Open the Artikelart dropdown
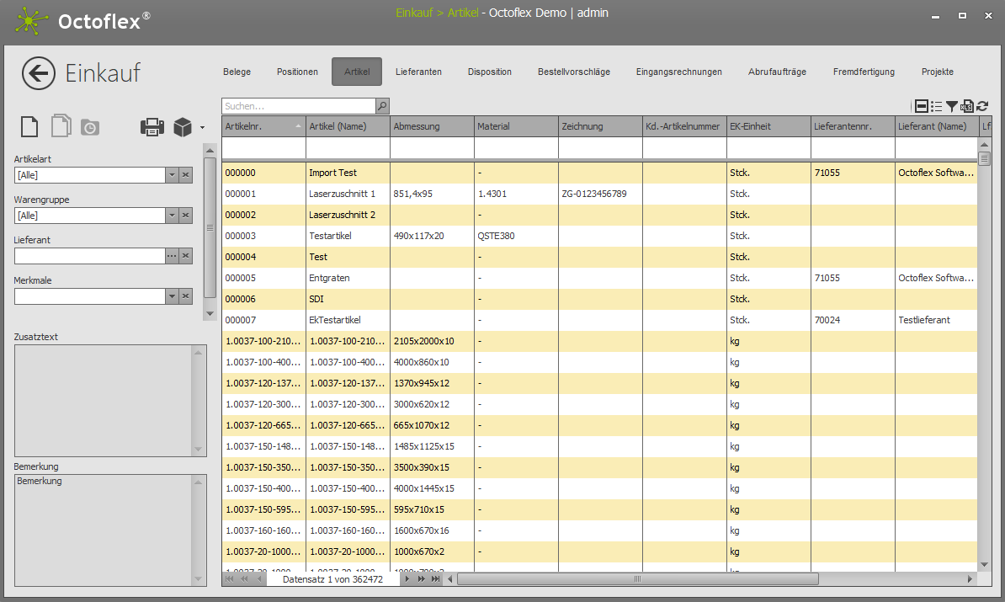This screenshot has height=602, width=1005. tap(172, 175)
